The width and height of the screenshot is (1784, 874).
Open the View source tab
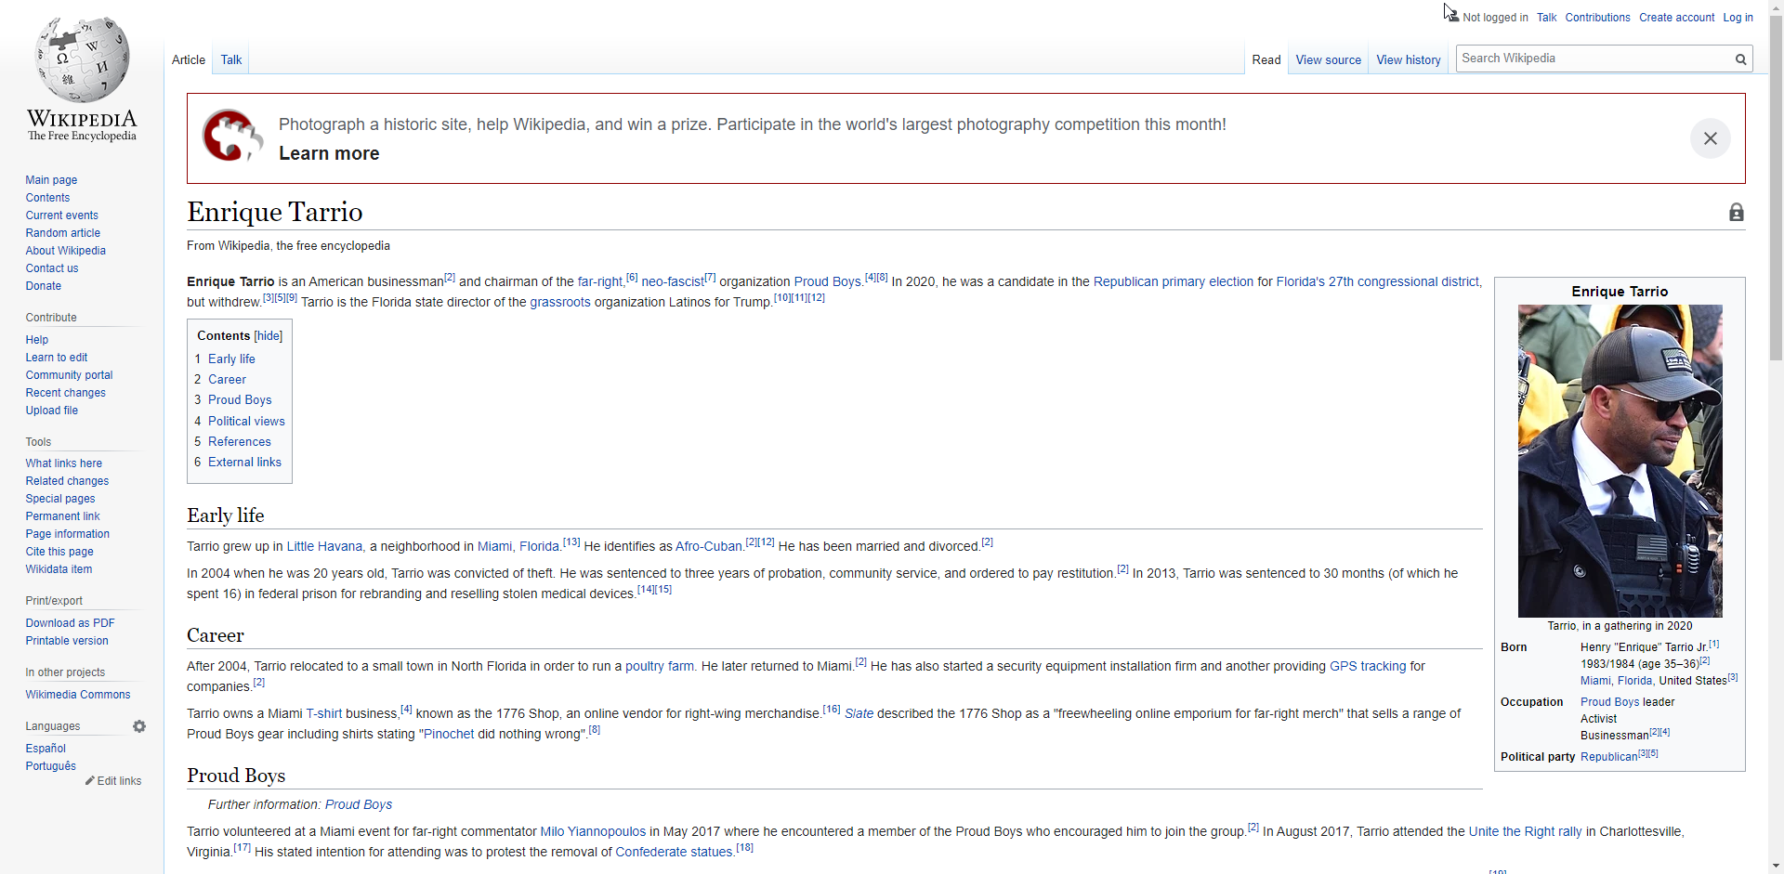click(x=1328, y=59)
